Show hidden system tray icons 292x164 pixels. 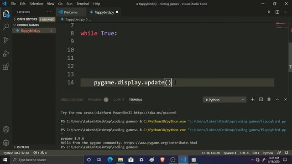(x=252, y=160)
